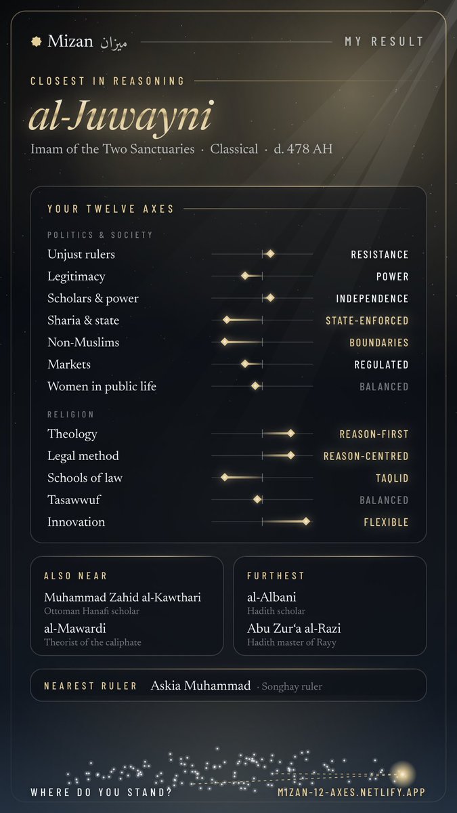Click the Women in public life row
This screenshot has height=813, width=457.
pos(228,386)
